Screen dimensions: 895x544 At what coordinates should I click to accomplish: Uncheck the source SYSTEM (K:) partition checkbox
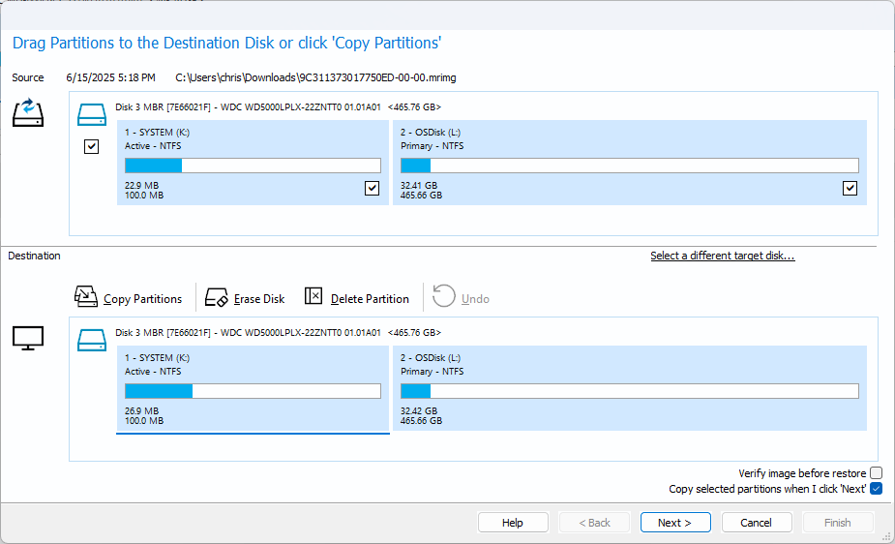373,189
